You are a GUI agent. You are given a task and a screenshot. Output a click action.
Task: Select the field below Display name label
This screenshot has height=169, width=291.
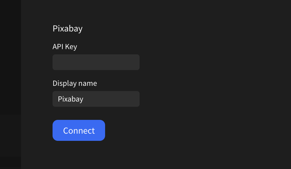point(96,99)
